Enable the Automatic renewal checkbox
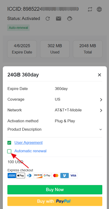This screenshot has height=209, width=109. 9,151
